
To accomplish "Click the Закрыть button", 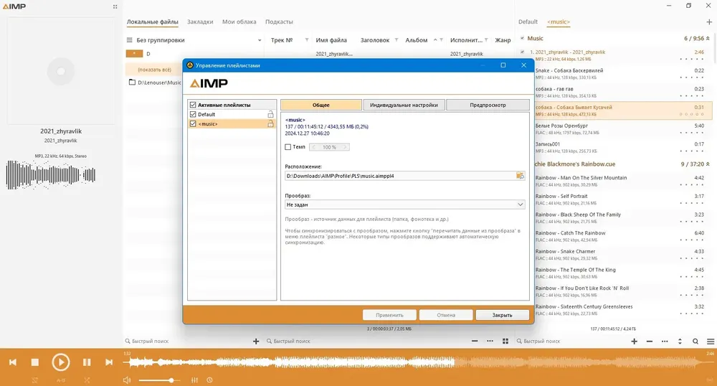I will coord(502,315).
